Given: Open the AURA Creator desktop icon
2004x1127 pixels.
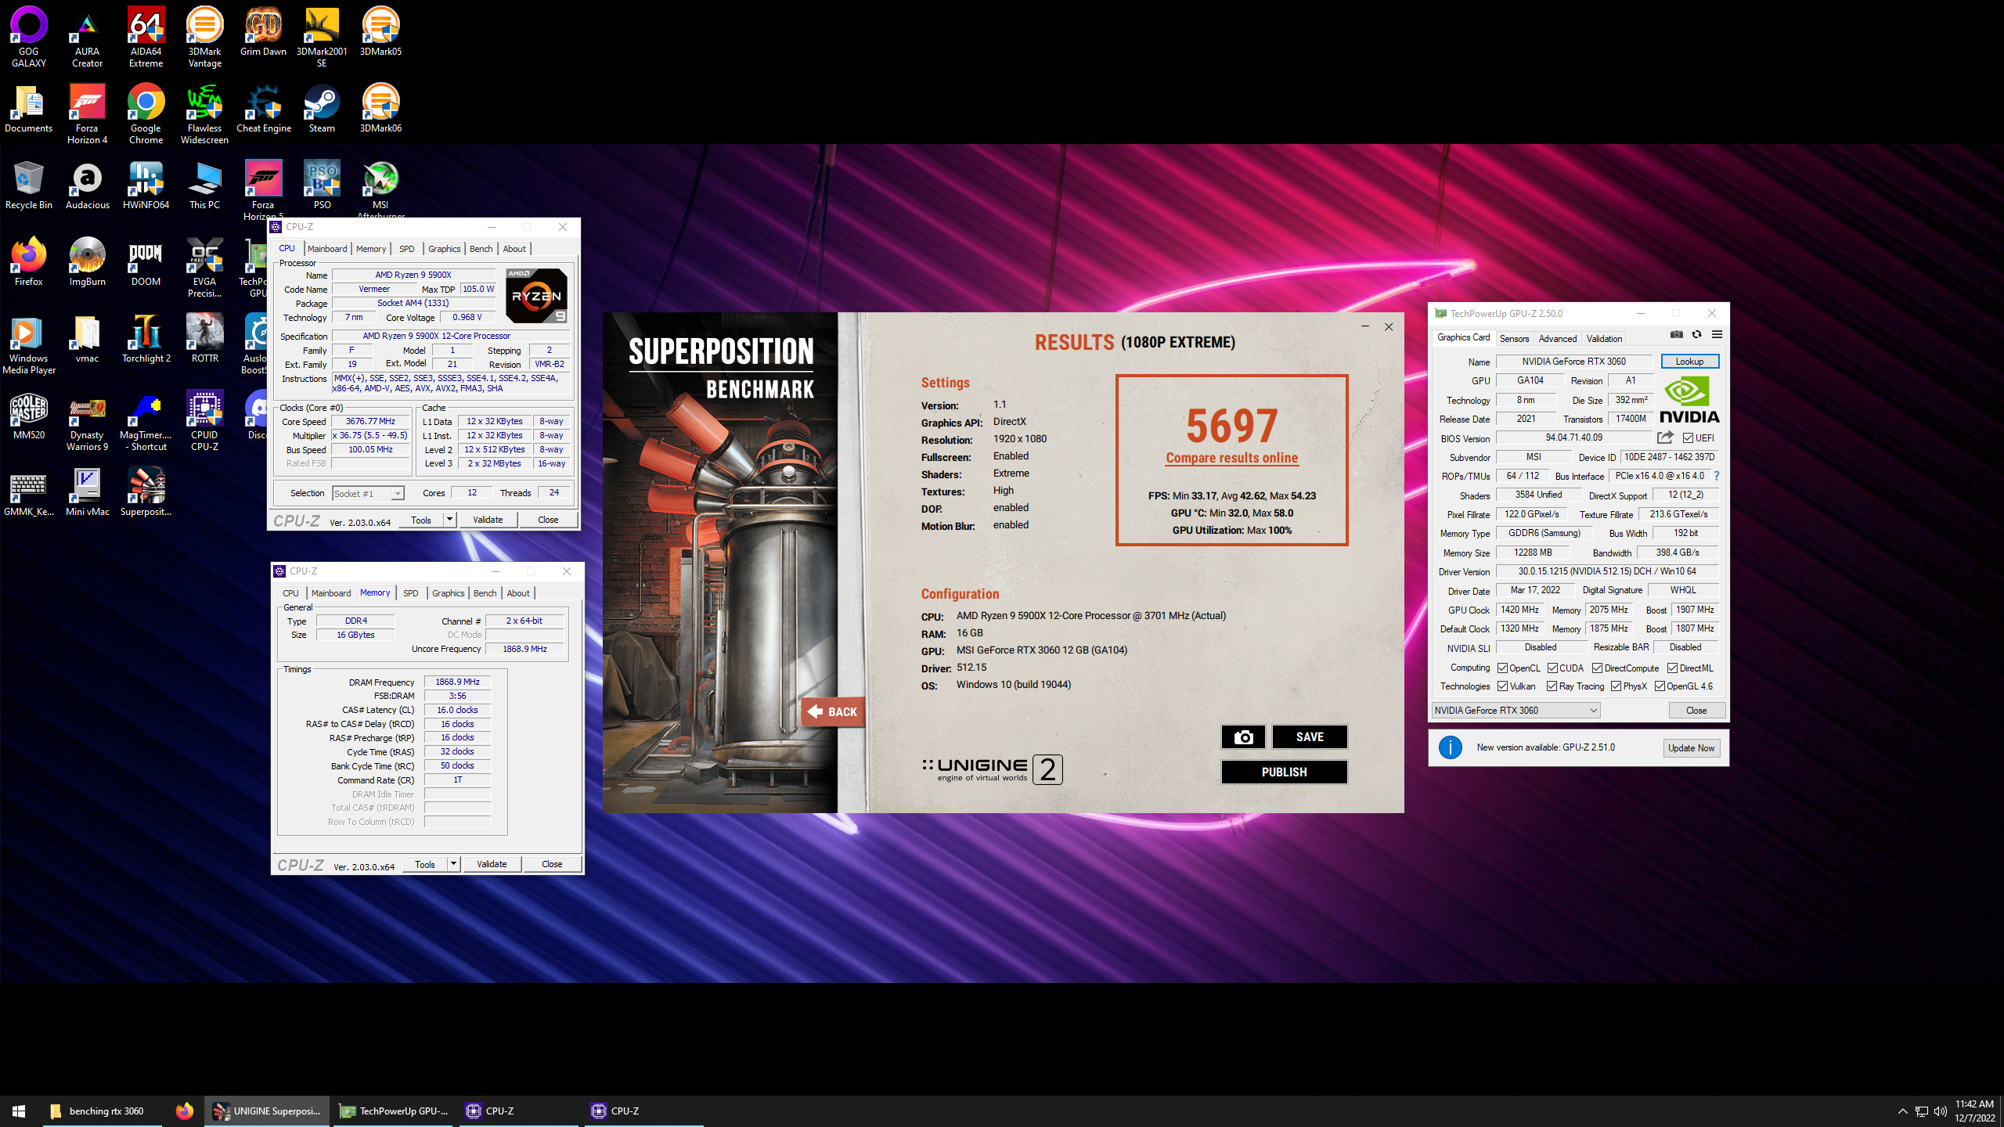Looking at the screenshot, I should [x=87, y=37].
